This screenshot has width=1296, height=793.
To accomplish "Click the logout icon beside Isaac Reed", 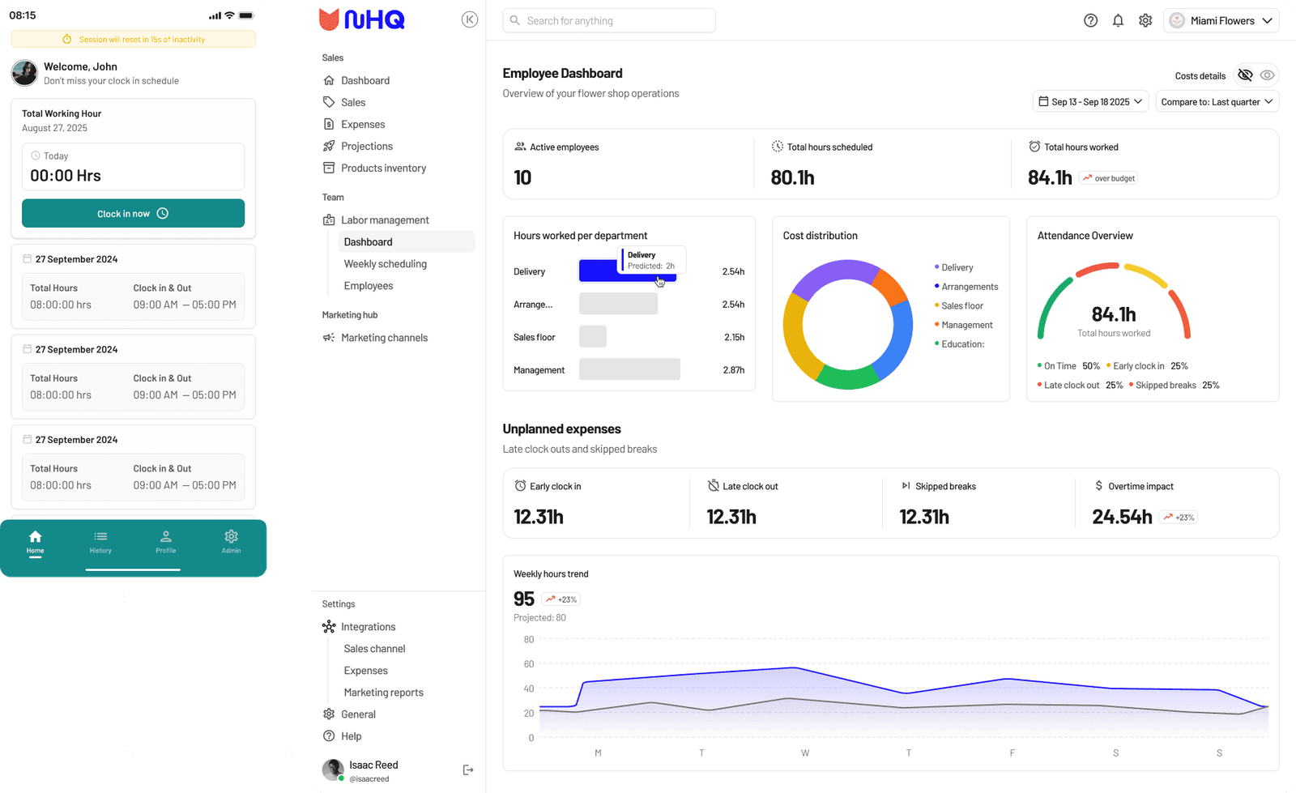I will pyautogui.click(x=468, y=770).
